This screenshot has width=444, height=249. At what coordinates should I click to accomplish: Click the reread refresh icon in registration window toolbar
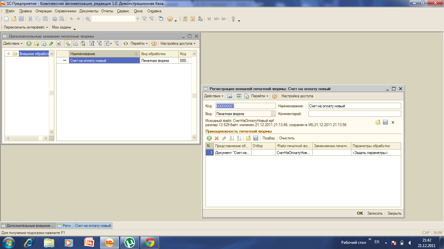[239, 96]
